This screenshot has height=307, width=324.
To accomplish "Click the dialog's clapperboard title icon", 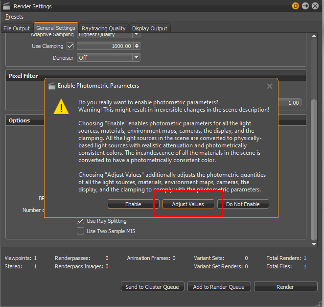I will point(52,86).
